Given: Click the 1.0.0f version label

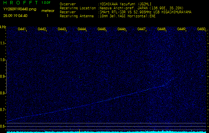Looking at the screenshot, I should click(46, 3).
